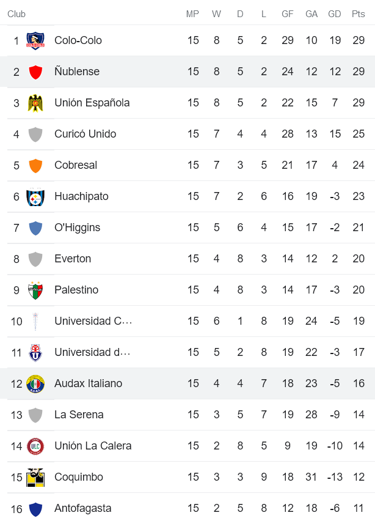Image resolution: width=375 pixels, height=529 pixels.
Task: Click the red Ñublense shield icon
Action: click(x=35, y=72)
